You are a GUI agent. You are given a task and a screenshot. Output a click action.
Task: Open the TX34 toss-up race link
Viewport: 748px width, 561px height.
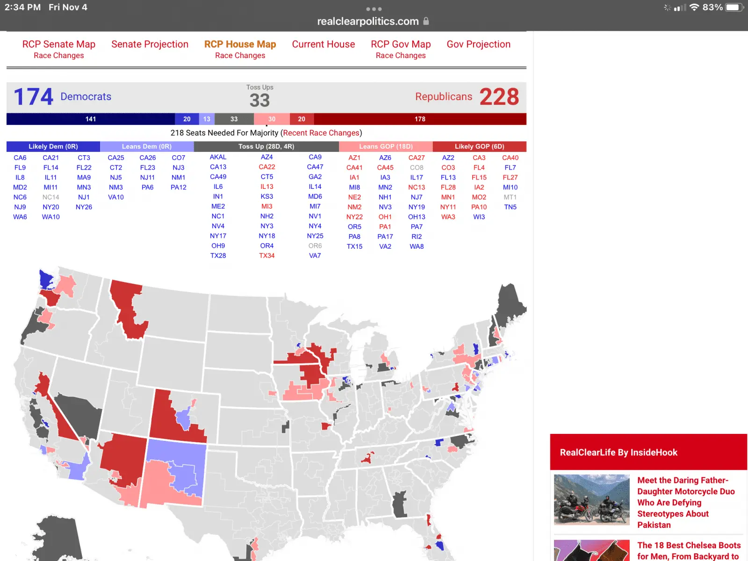coord(267,256)
